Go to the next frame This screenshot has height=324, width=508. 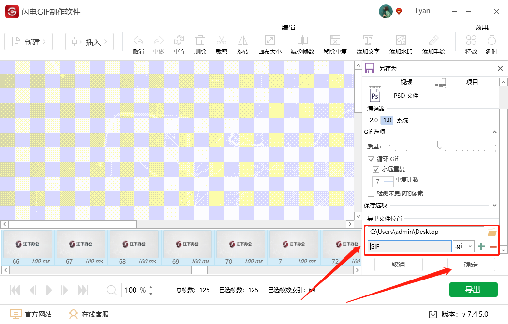tap(64, 290)
